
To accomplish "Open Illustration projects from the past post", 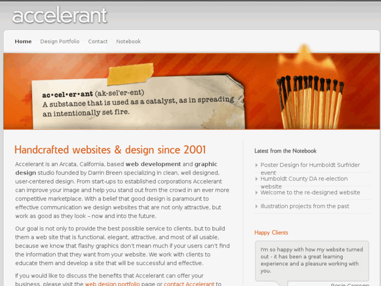I will pyautogui.click(x=304, y=206).
